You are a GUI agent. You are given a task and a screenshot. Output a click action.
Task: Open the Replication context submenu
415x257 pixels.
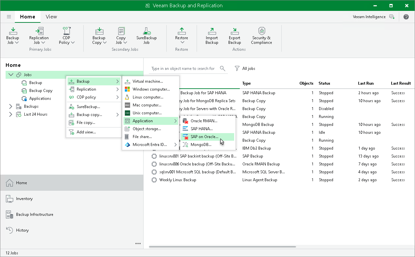coord(94,89)
